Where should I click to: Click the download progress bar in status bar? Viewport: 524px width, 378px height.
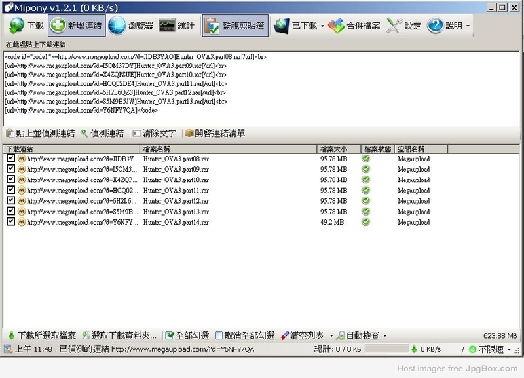pos(386,349)
